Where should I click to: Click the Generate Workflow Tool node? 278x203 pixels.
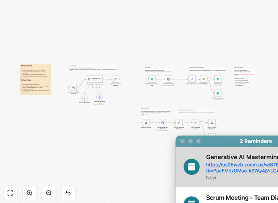[100, 97]
